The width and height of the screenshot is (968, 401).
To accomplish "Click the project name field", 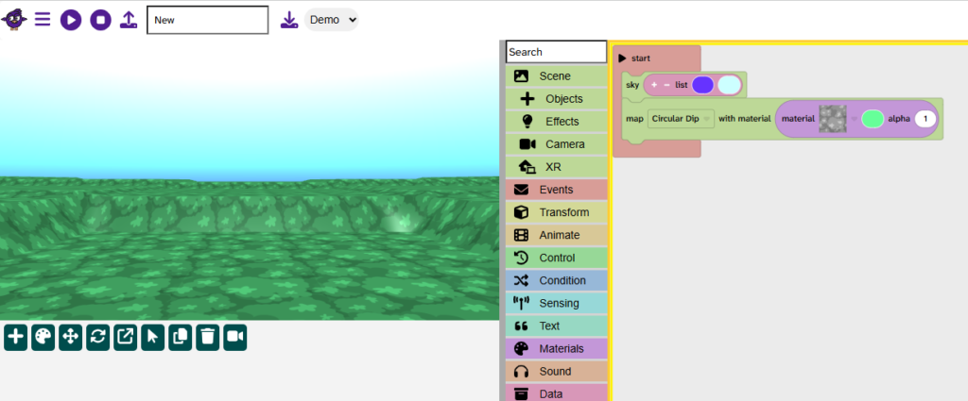I will (207, 20).
